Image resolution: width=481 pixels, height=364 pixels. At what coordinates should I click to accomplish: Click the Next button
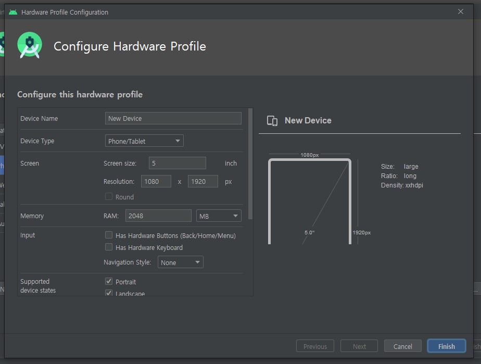359,346
